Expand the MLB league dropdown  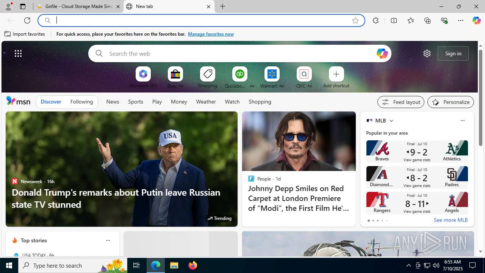click(391, 121)
